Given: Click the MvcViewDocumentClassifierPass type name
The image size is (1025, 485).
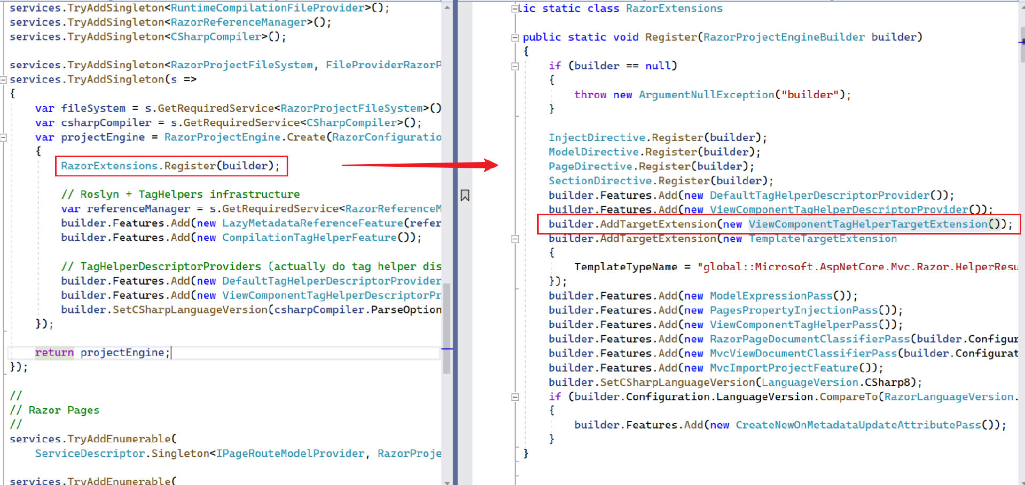Looking at the screenshot, I should (x=803, y=353).
